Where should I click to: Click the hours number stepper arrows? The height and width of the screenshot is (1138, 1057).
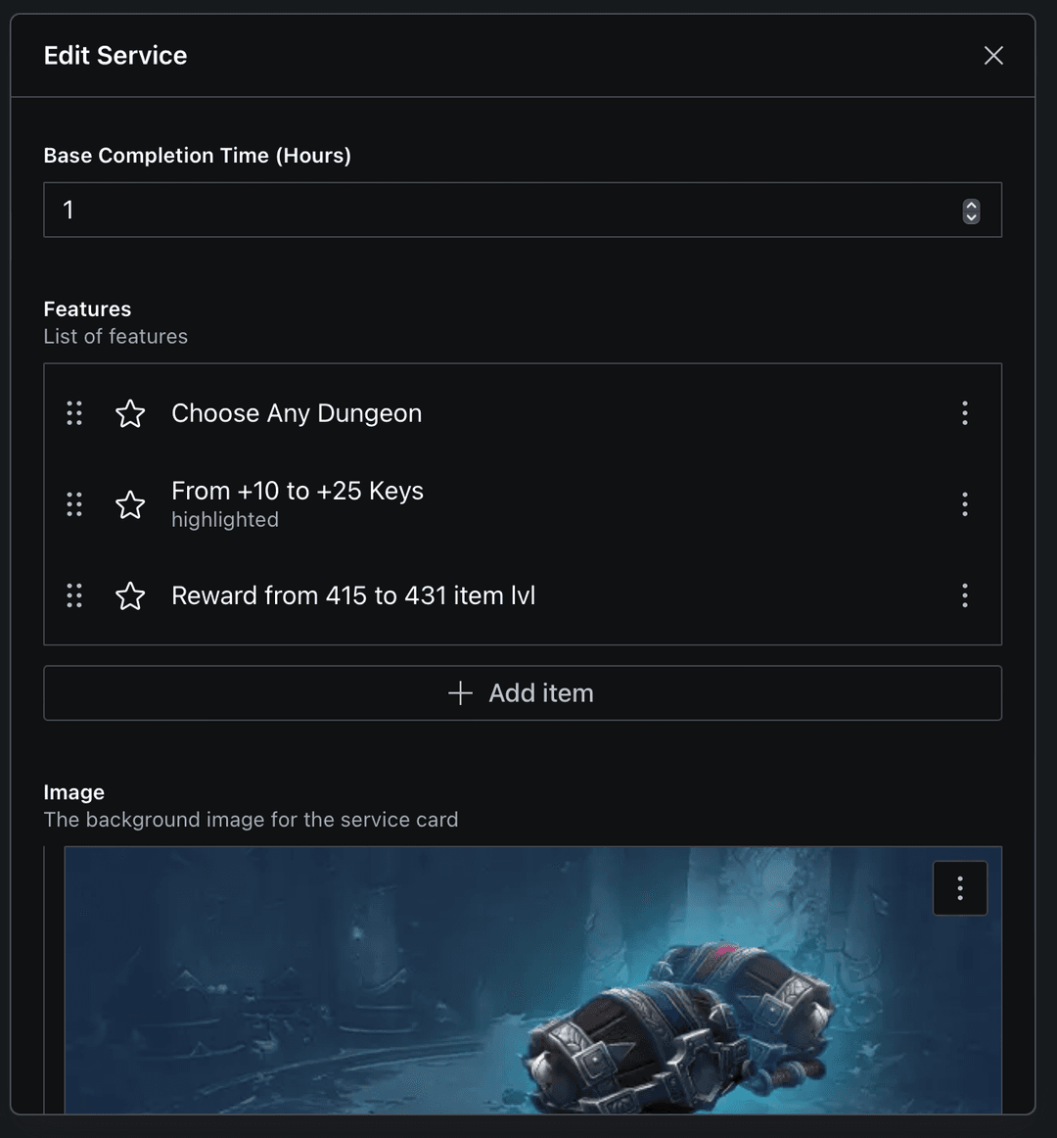(x=971, y=211)
